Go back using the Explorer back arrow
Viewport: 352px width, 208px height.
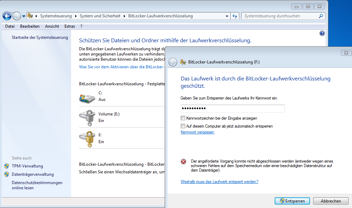click(7, 16)
